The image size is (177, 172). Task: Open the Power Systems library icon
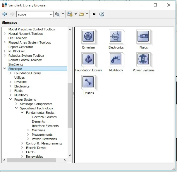(143, 60)
